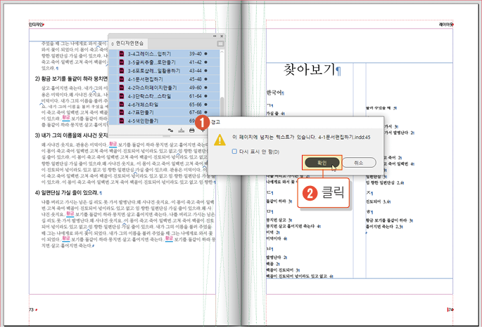Click InDesign file icon of 4-5색인만들기 row
This screenshot has height=327, width=482.
pyautogui.click(x=122, y=121)
